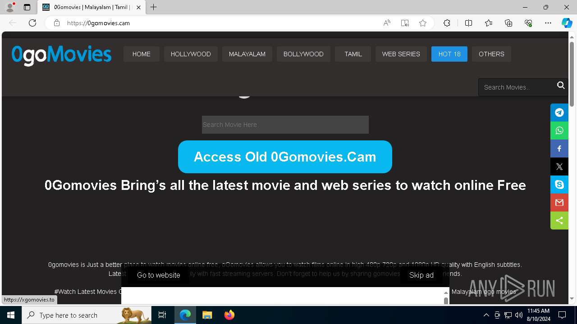Click taskbar Type here to search box
Image resolution: width=577 pixels, height=324 pixels.
[87, 315]
